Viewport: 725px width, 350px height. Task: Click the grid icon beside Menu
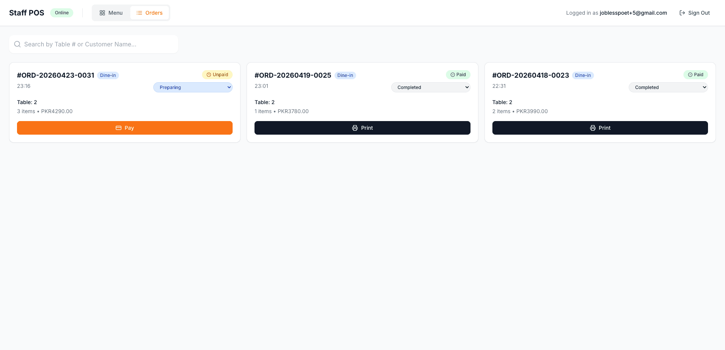click(102, 13)
